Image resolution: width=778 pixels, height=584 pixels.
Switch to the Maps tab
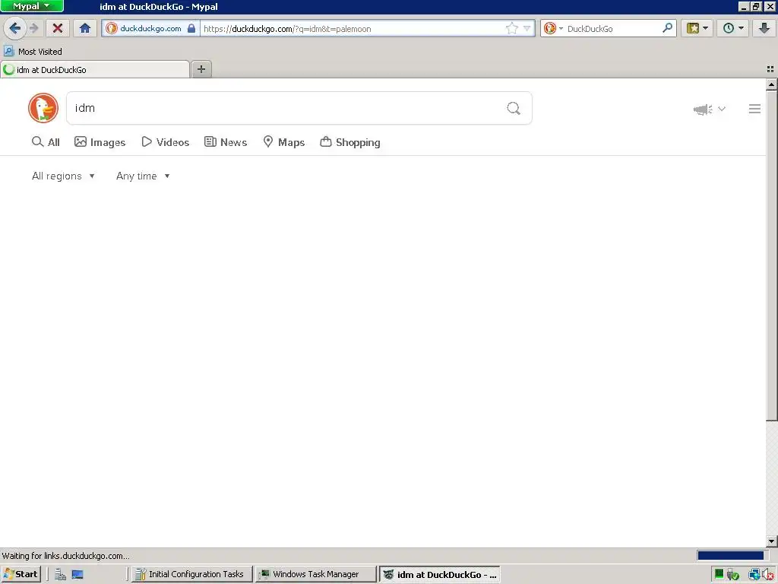click(284, 142)
